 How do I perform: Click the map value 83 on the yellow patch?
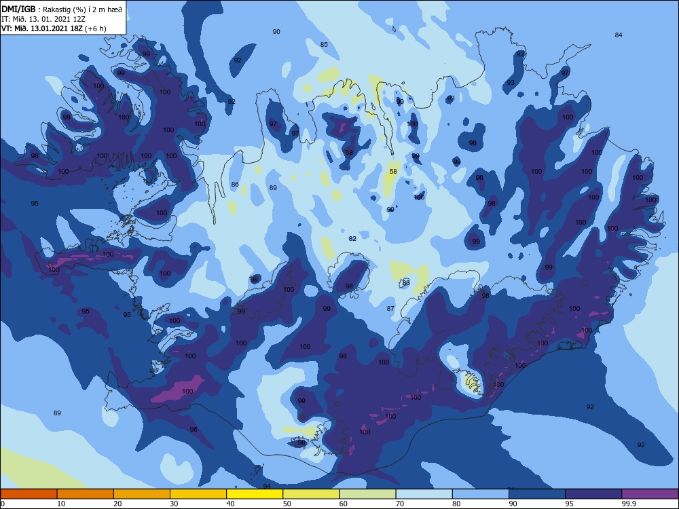click(406, 282)
